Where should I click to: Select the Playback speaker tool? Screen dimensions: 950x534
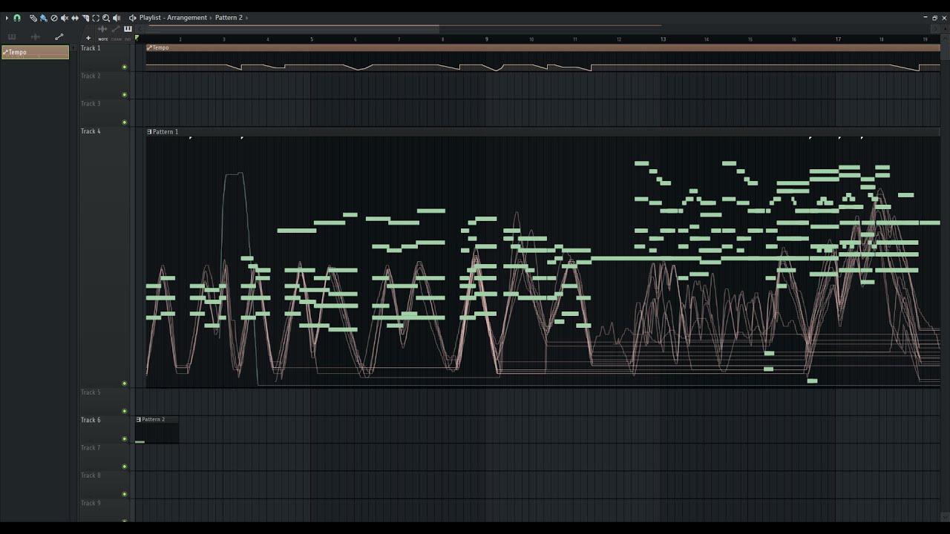tap(117, 18)
